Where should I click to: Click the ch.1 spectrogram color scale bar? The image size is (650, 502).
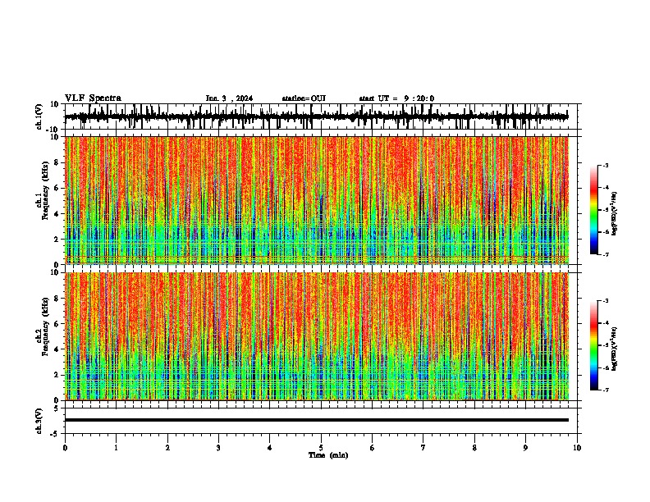click(x=594, y=210)
